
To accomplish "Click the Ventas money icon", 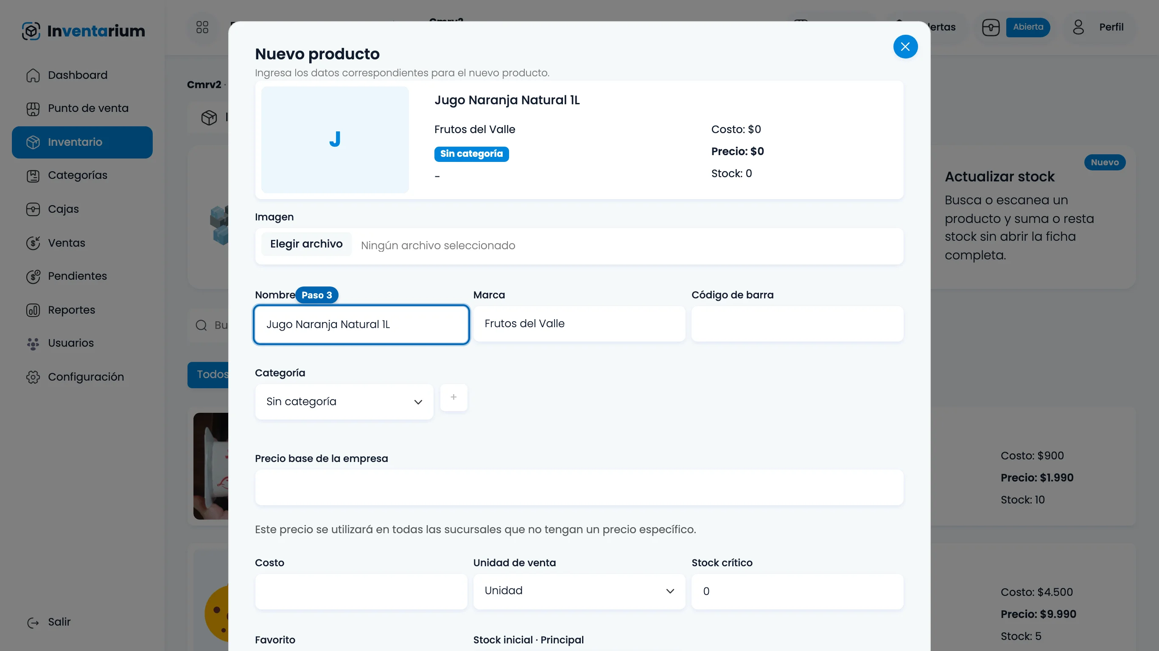I will click(x=33, y=243).
